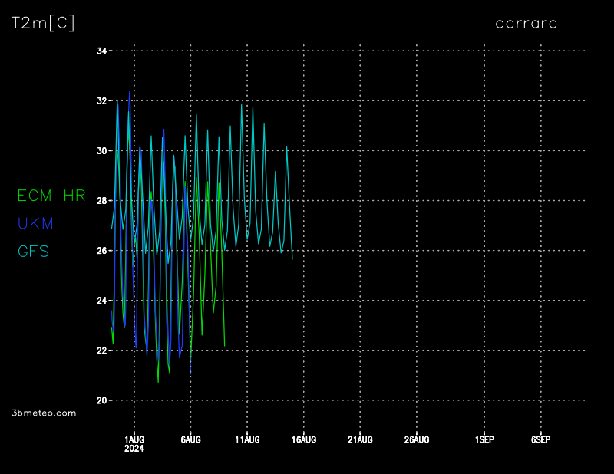Select the 6SEP date axis label
The height and width of the screenshot is (474, 614).
540,439
